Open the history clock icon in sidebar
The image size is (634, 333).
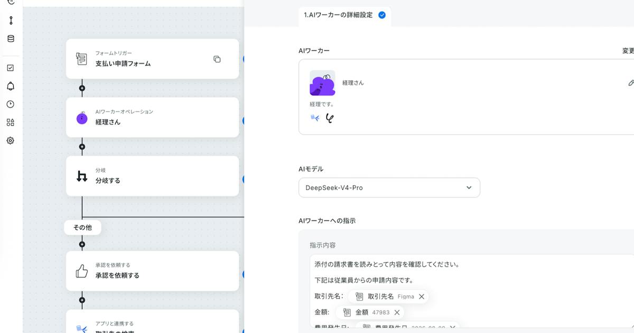[x=11, y=104]
